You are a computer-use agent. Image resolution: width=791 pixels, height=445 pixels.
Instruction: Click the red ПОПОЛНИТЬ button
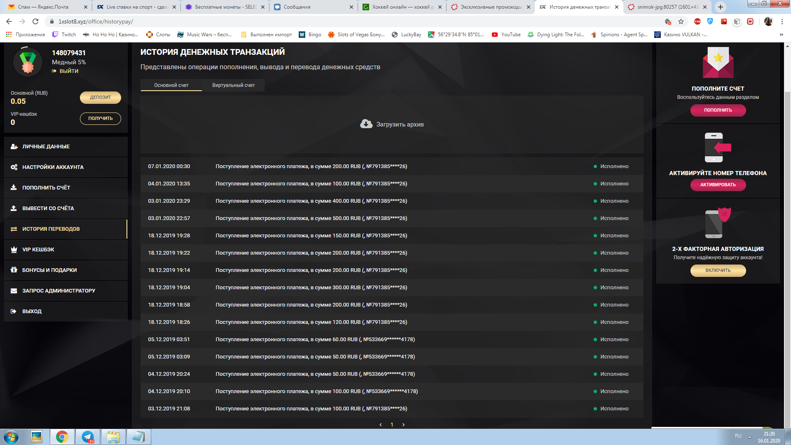[x=718, y=110]
